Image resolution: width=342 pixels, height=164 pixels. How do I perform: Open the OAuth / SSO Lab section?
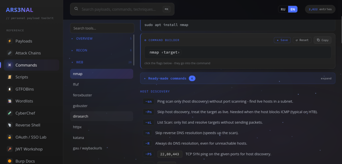[x=31, y=137]
